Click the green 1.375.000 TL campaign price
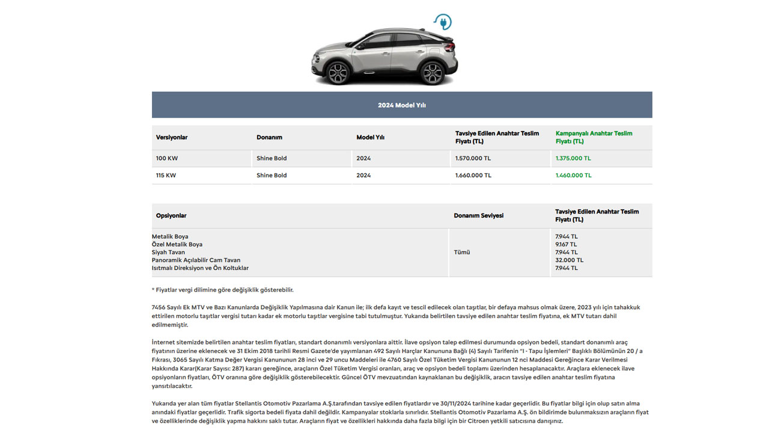The image size is (769, 433). pyautogui.click(x=573, y=159)
